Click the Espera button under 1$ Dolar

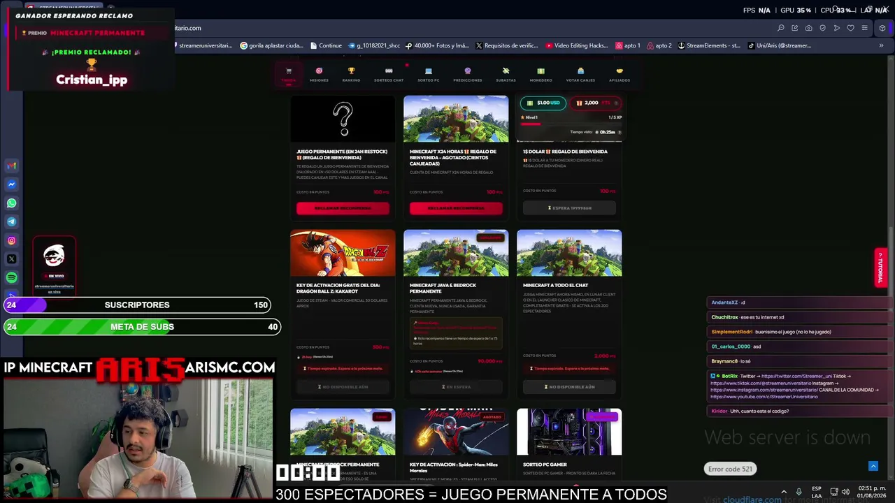tap(569, 208)
